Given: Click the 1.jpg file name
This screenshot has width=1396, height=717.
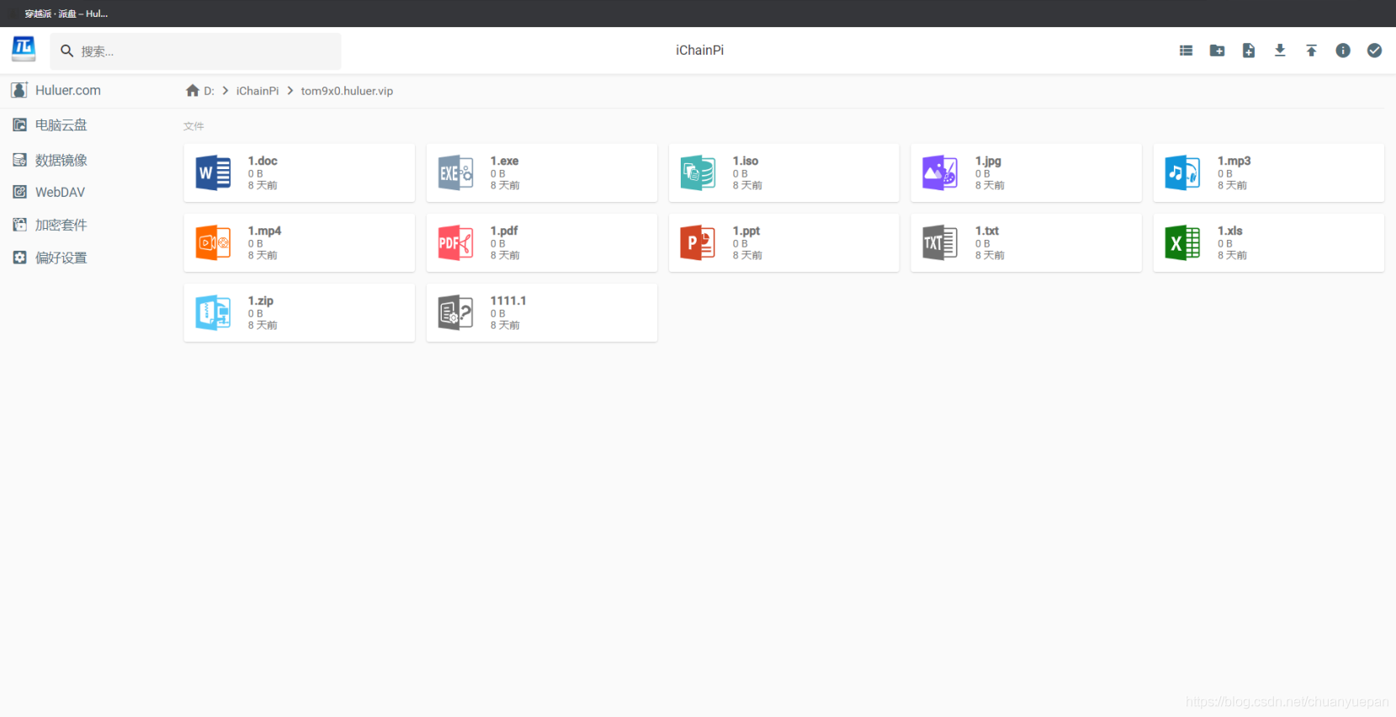Looking at the screenshot, I should [989, 161].
